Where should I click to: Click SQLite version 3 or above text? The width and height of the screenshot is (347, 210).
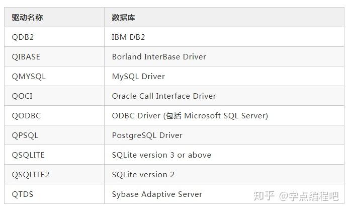click(x=161, y=155)
